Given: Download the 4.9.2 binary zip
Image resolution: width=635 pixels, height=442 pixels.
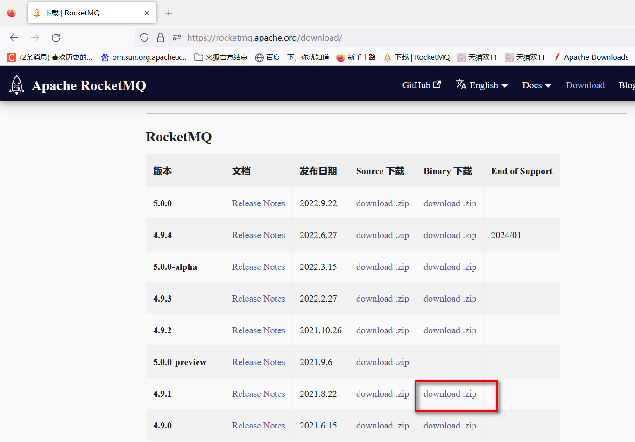Looking at the screenshot, I should [x=450, y=330].
